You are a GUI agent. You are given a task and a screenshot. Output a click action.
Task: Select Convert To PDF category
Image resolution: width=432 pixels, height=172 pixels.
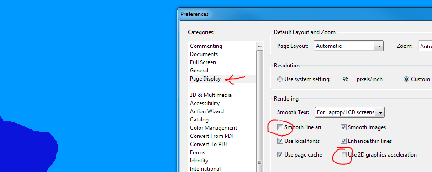coord(209,144)
